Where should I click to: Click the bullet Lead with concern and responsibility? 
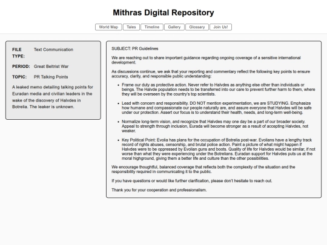(x=216, y=108)
